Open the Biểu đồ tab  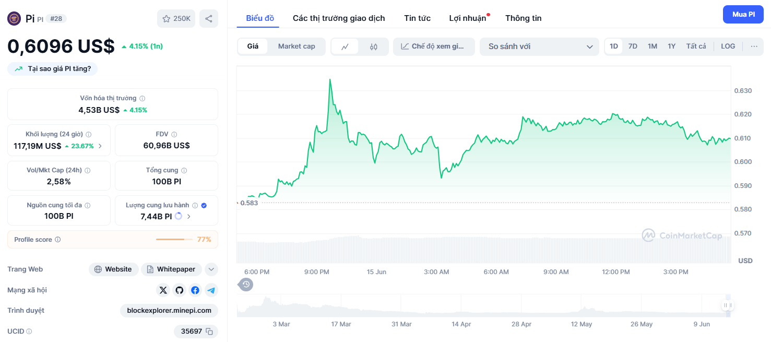point(260,18)
